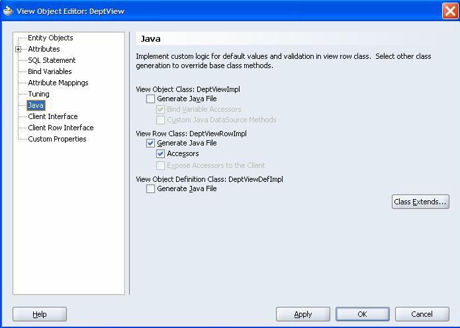Screen dimensions: 460x328
Task: Select Client Row Interface item
Action: (60, 128)
